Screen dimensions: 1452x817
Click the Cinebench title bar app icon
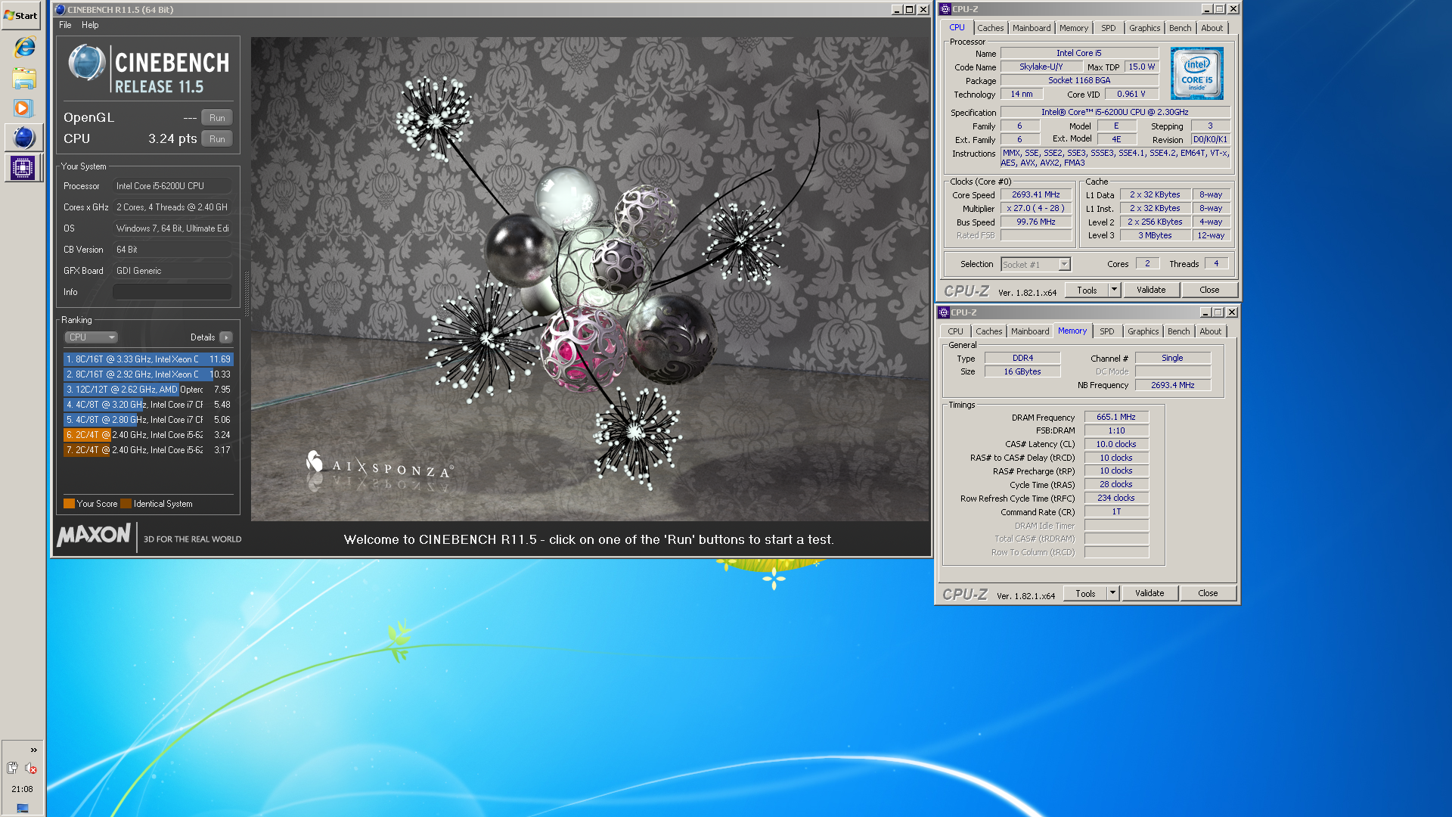pyautogui.click(x=60, y=10)
